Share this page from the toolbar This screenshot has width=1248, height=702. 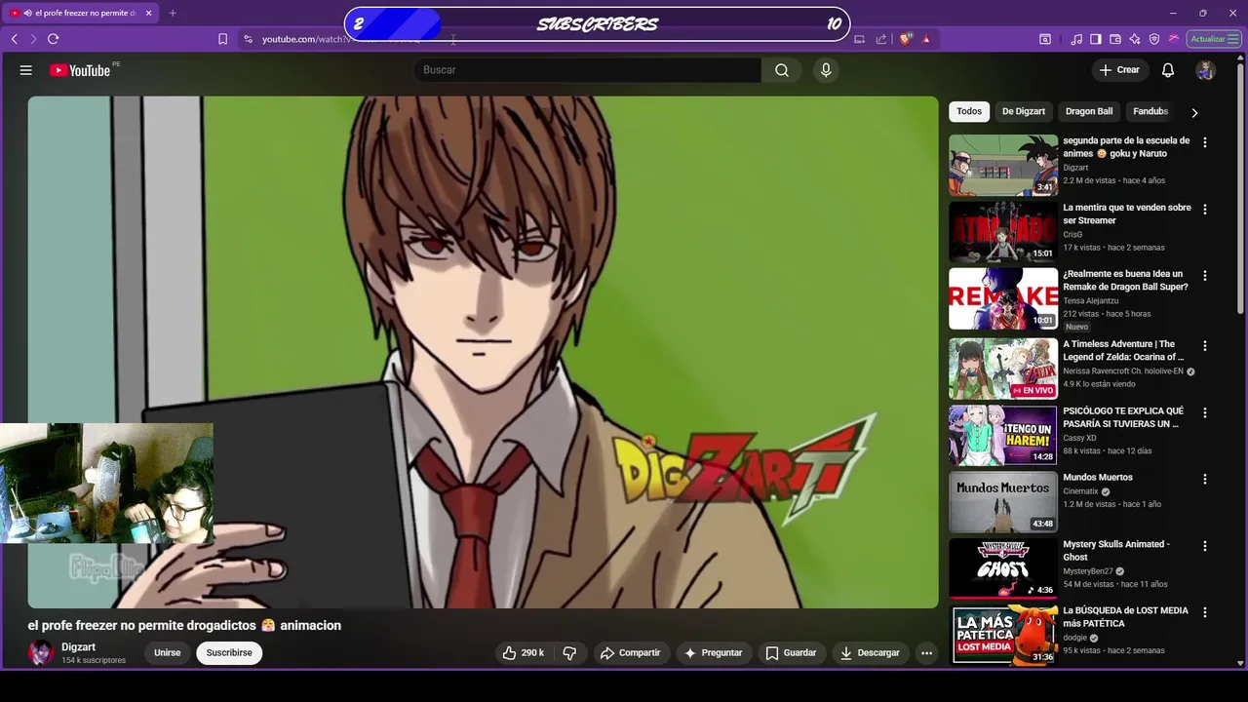point(881,39)
